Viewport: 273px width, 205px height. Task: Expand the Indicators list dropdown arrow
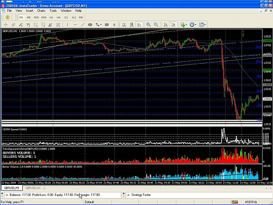(186, 25)
